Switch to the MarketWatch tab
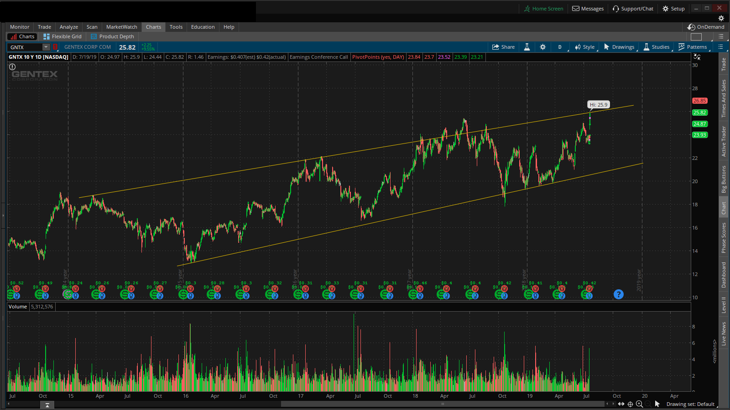The image size is (730, 410). (x=122, y=27)
